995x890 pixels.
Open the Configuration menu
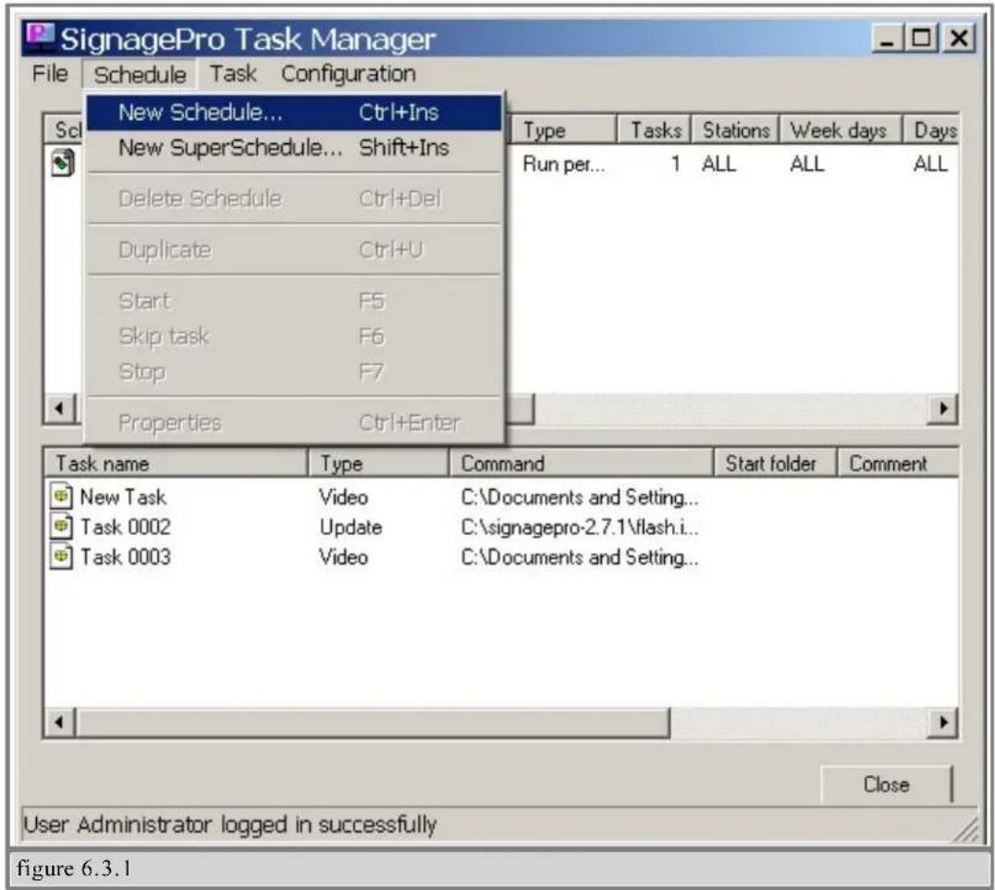(x=349, y=74)
